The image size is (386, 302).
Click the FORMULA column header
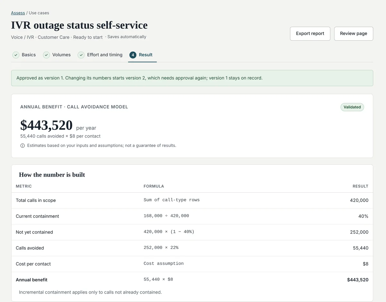(154, 186)
